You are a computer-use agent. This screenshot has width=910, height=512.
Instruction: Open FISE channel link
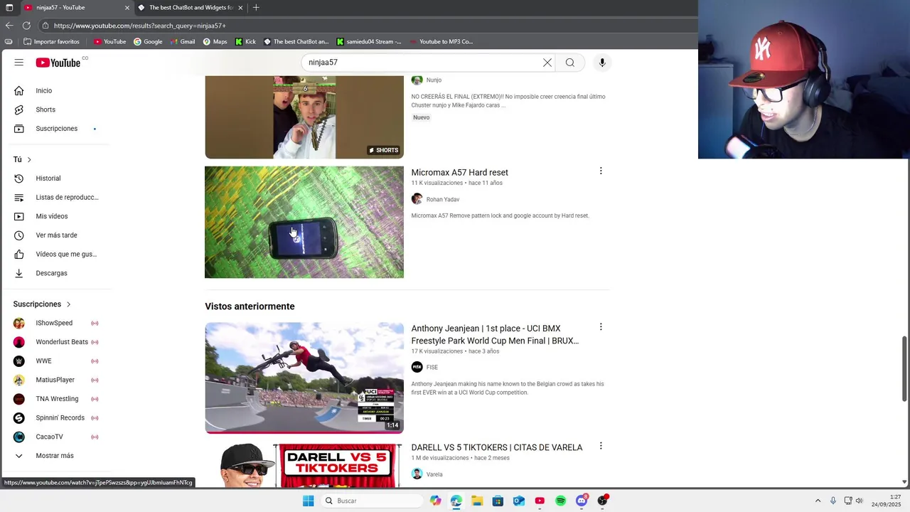[x=432, y=368]
